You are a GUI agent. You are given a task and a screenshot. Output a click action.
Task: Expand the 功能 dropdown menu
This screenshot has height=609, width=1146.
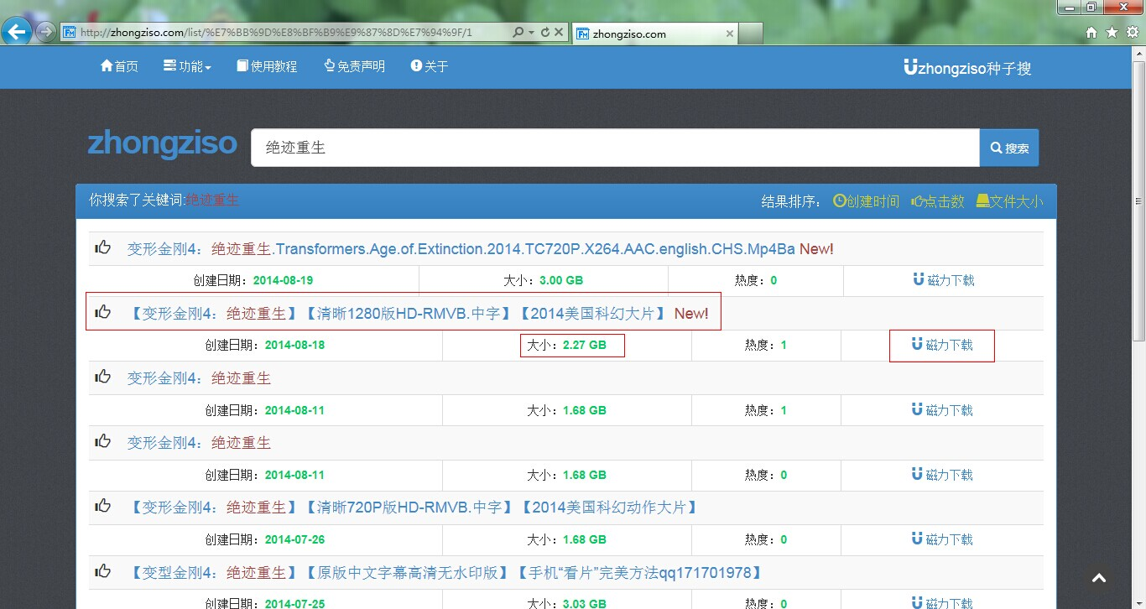coord(187,66)
